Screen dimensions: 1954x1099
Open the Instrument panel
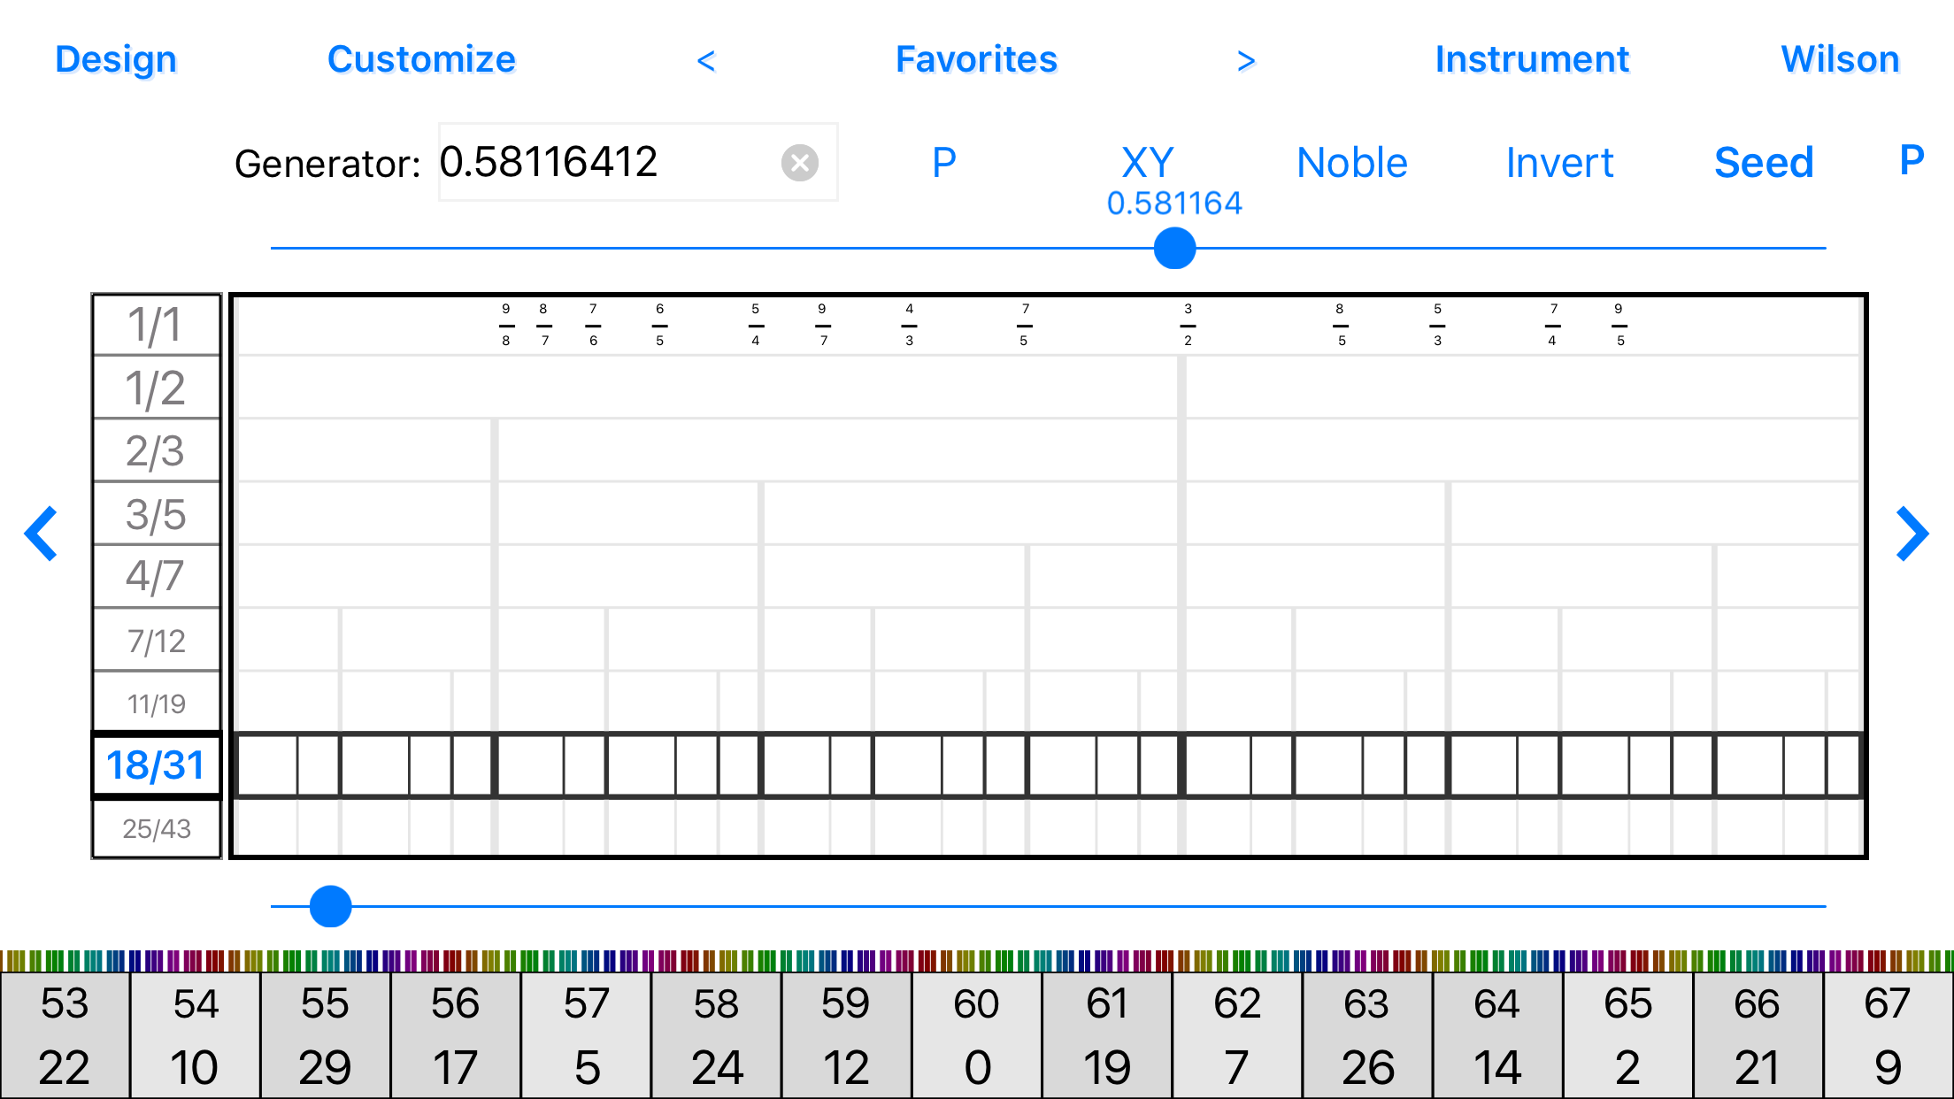[x=1531, y=59]
